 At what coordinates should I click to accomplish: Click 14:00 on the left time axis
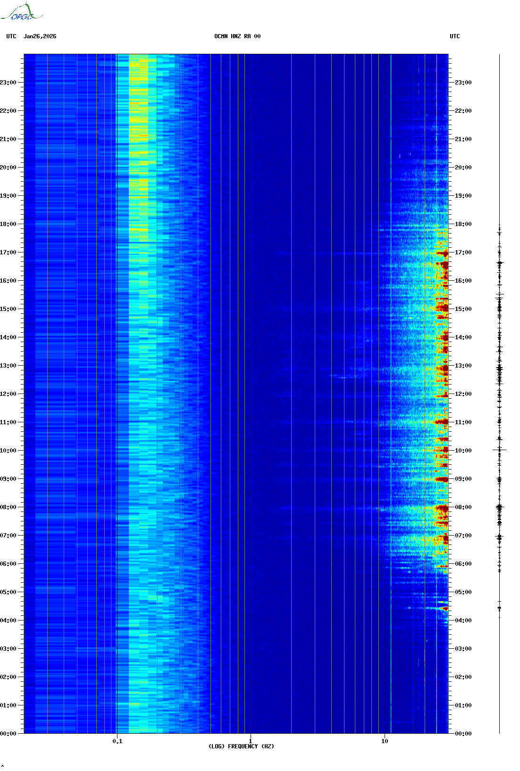[8, 337]
